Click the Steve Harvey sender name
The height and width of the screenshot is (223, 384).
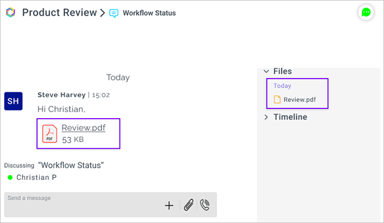tap(61, 95)
